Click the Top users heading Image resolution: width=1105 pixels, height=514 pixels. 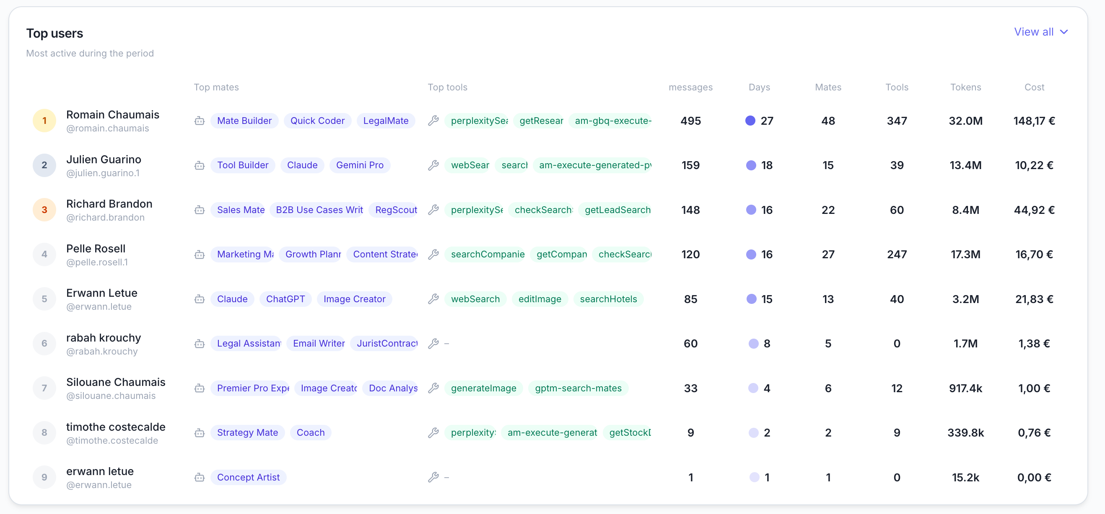54,33
